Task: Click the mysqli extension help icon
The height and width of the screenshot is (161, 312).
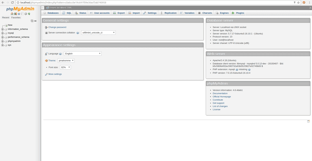Action: pyautogui.click(x=237, y=70)
